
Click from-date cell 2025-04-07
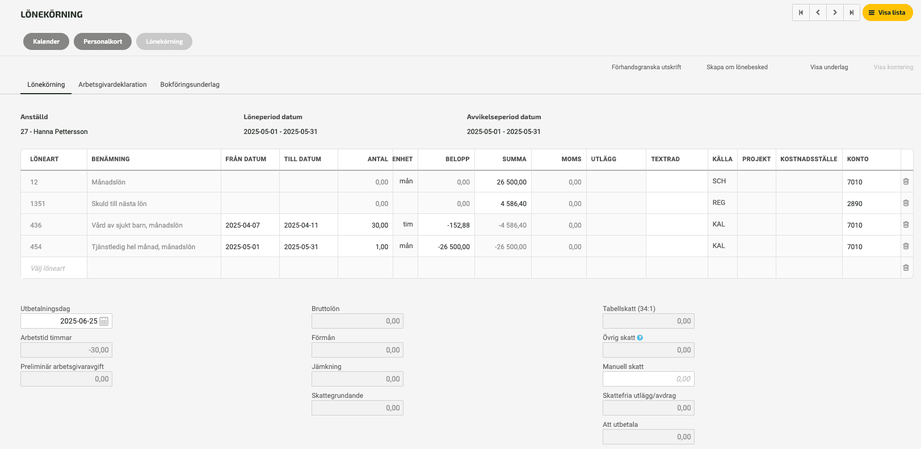250,225
